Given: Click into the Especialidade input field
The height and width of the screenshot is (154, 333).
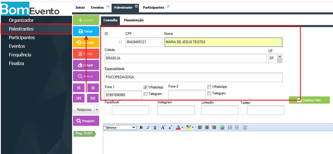Looking at the screenshot, I should point(193,77).
